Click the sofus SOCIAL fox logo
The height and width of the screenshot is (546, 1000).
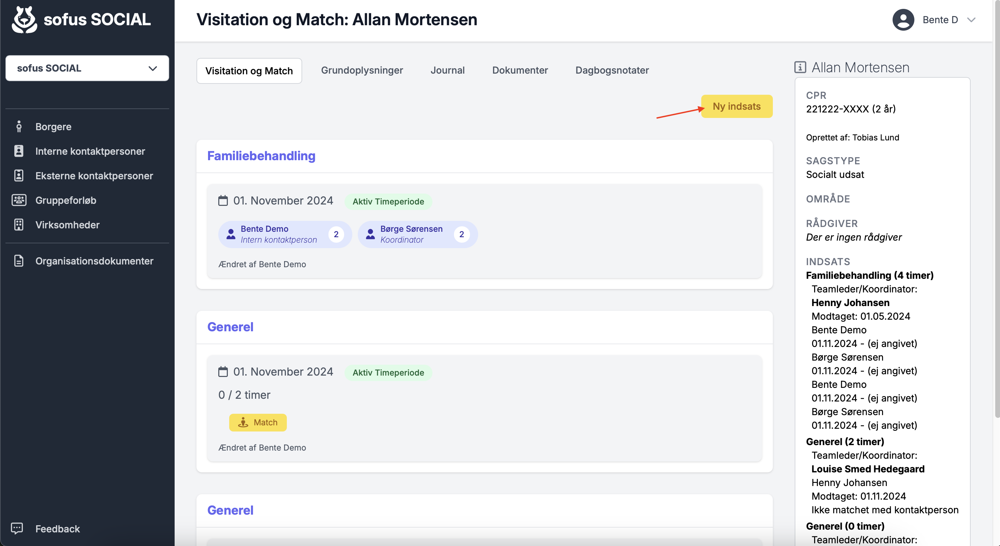click(x=25, y=19)
